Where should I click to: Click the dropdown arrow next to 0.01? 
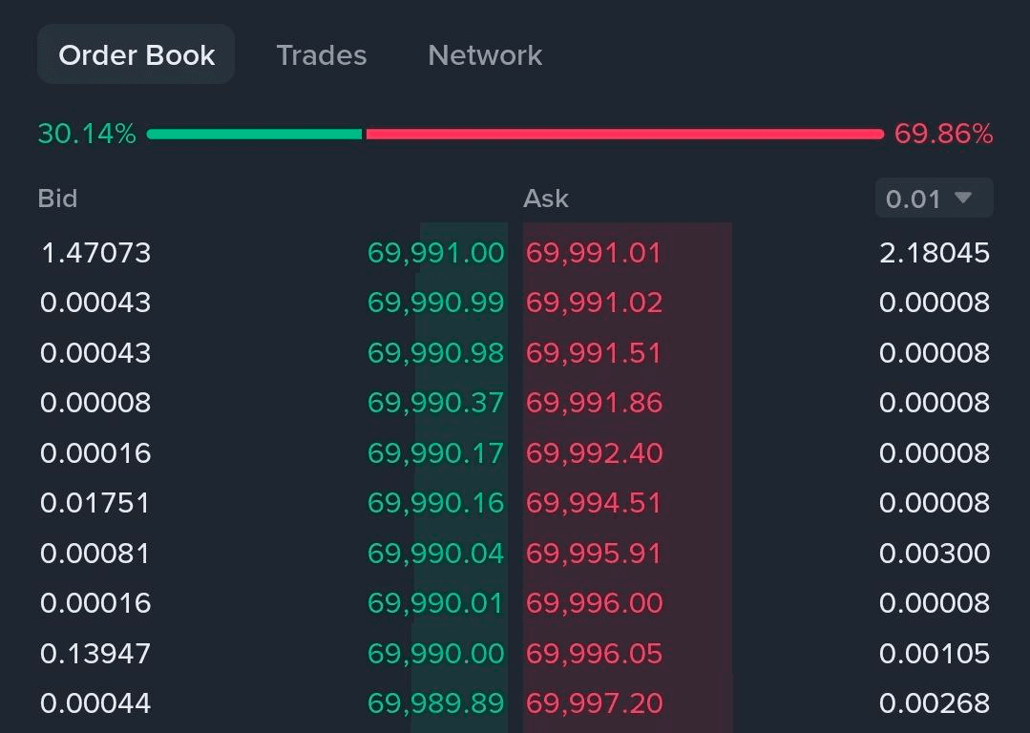point(963,198)
